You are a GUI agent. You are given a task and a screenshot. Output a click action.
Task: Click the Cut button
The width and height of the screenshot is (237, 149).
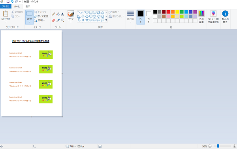coord(17,12)
